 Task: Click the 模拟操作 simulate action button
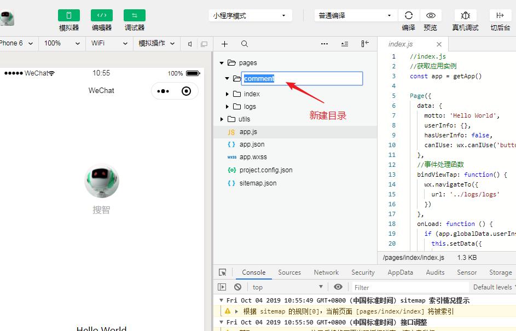pos(157,43)
